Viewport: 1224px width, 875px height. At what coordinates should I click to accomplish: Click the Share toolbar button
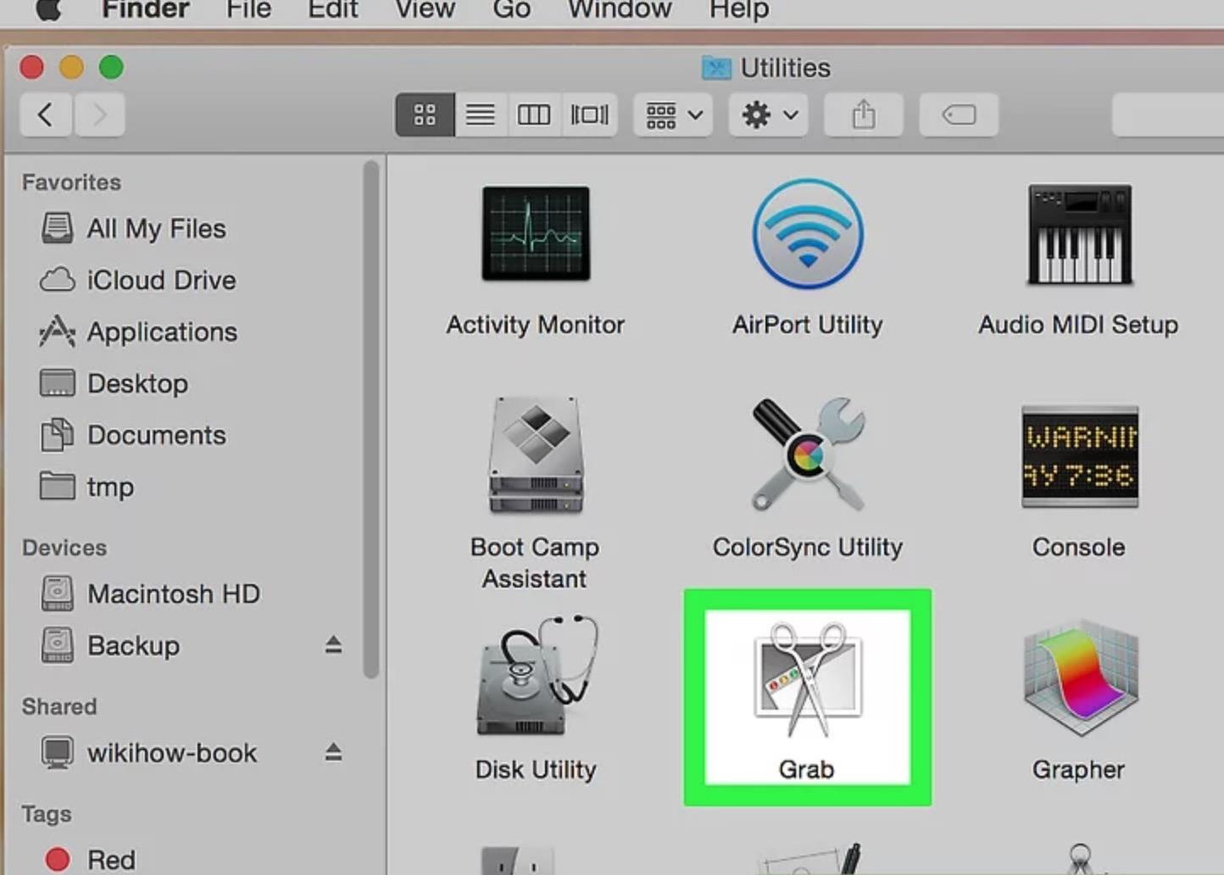(x=863, y=114)
